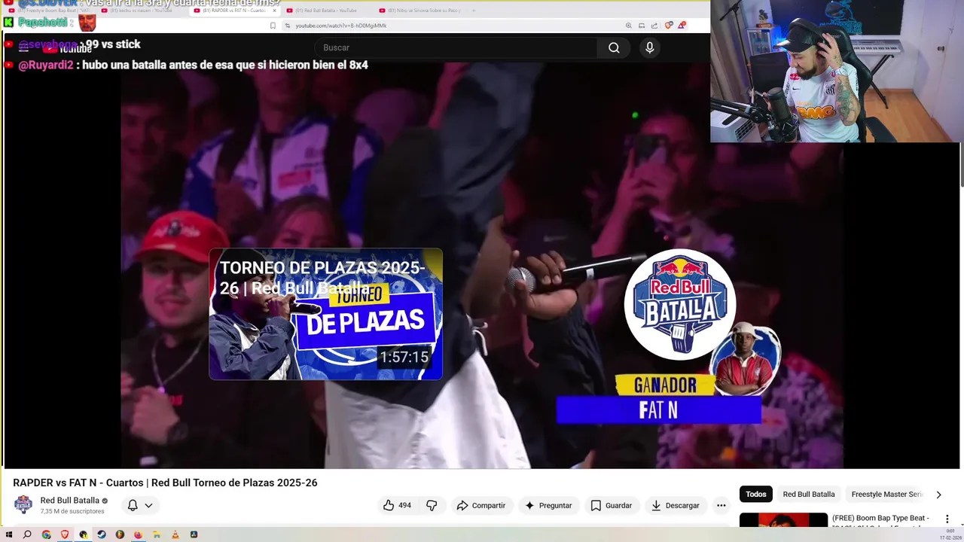Screen dimensions: 964x542
Task: Click the Brave shields lion icon
Action: pos(668,26)
